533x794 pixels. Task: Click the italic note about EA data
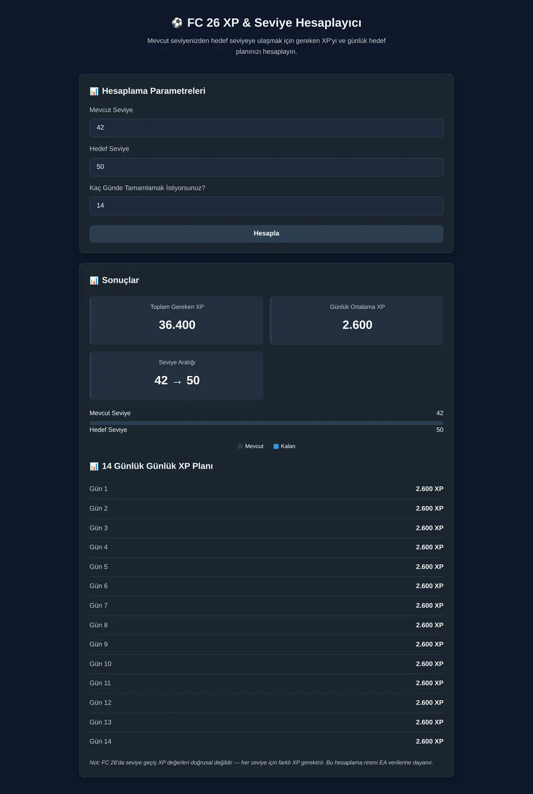point(261,762)
